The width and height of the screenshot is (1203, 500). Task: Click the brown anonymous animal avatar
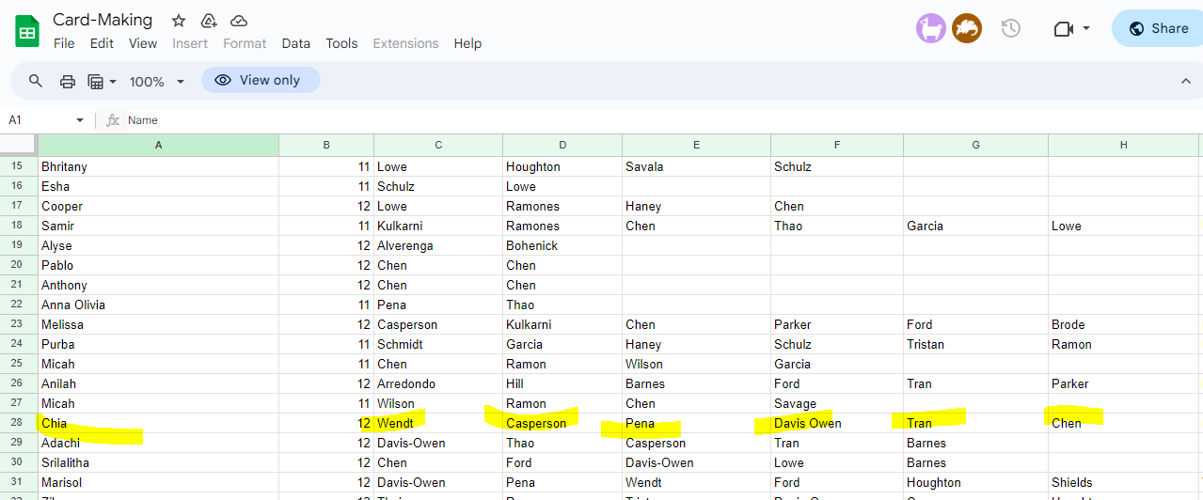[x=966, y=28]
